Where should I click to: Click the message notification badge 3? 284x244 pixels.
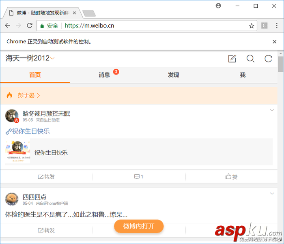pos(116,72)
